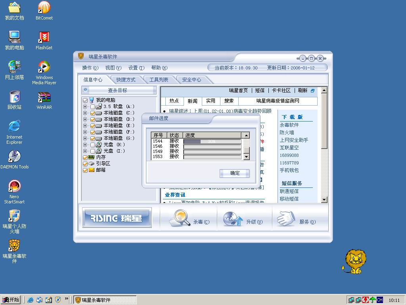
Task: Switch to the 快捷方式 tab
Action: coord(126,79)
